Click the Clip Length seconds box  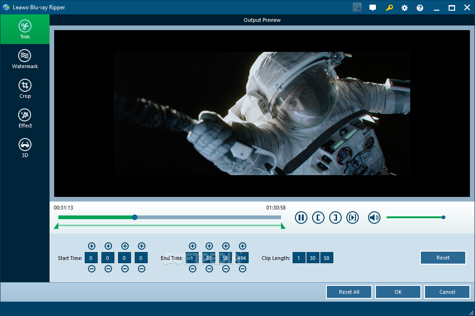(x=326, y=258)
